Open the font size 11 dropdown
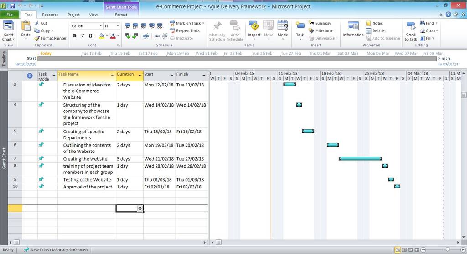The height and width of the screenshot is (254, 467). (118, 26)
